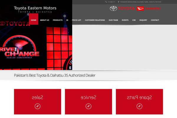Viewport: 177px width, 118px height.
Task: Select the 3S menu item
Action: [x=67, y=20]
